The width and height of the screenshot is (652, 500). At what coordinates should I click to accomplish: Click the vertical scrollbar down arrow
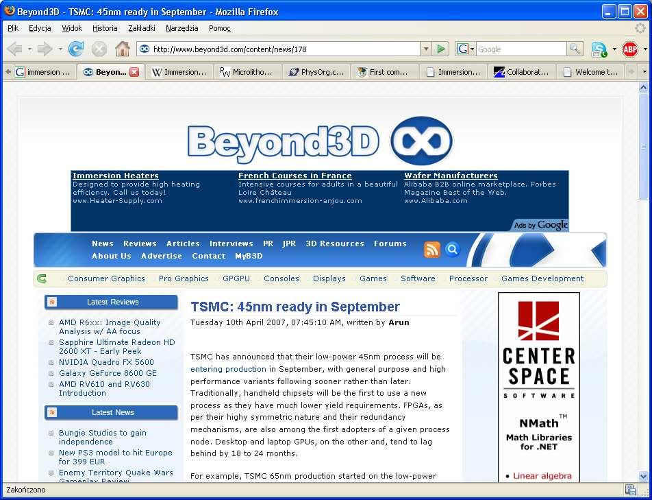pyautogui.click(x=643, y=476)
